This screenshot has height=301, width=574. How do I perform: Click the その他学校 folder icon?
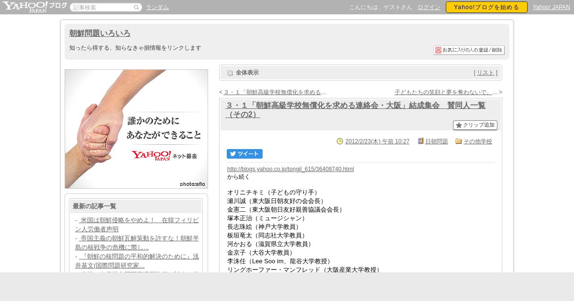459,141
